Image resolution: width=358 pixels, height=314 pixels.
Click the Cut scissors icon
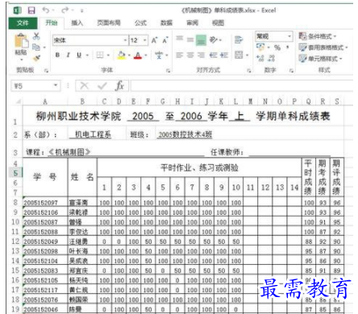pyautogui.click(x=36, y=36)
